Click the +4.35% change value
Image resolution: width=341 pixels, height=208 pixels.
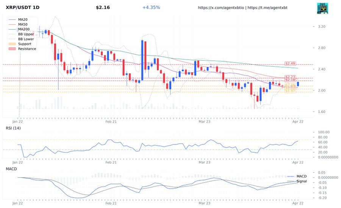pyautogui.click(x=151, y=8)
